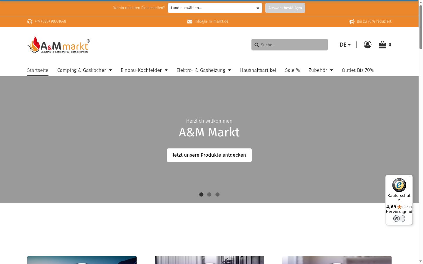Click the search magnifier icon
Screen dimensions: 423x264
pos(257,45)
